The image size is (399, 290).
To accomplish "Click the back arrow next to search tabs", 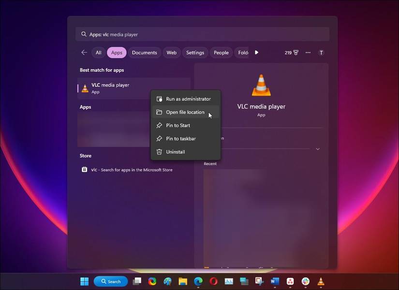I will [84, 52].
